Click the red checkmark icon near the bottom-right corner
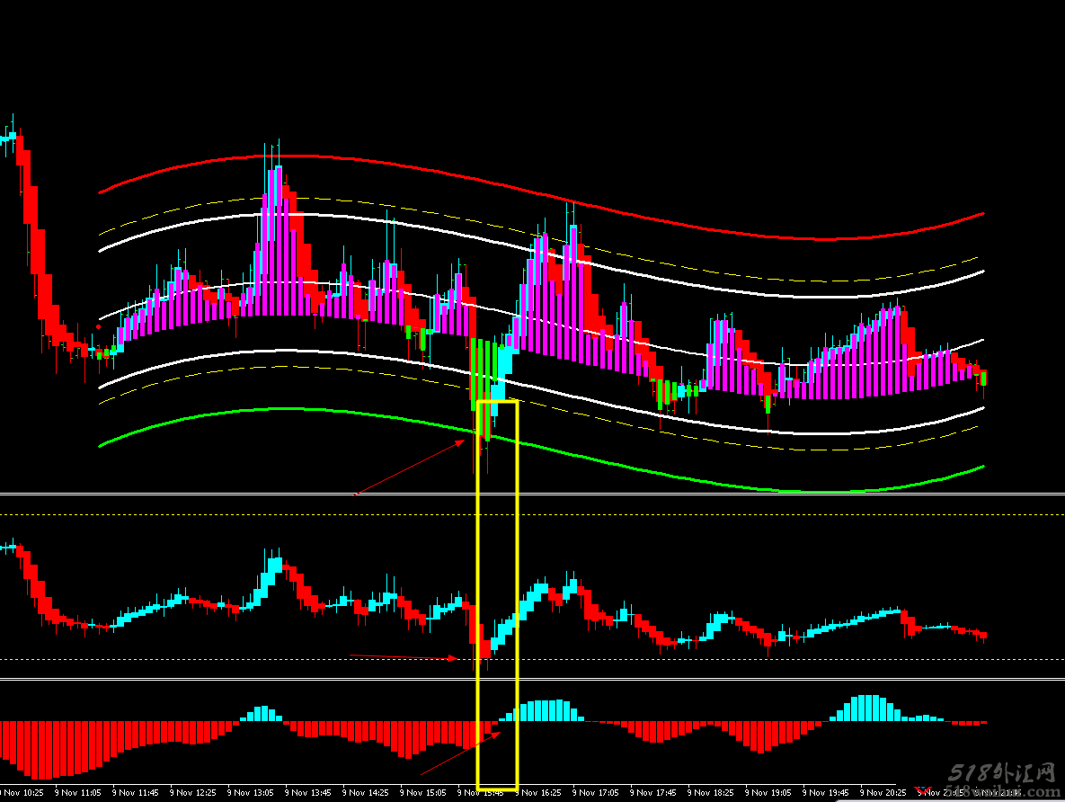Image resolution: width=1065 pixels, height=802 pixels. [922, 792]
